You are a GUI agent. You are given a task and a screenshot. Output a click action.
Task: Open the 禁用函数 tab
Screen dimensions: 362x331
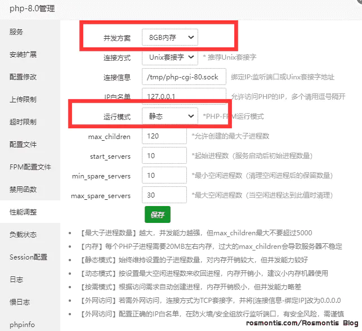[x=30, y=190]
